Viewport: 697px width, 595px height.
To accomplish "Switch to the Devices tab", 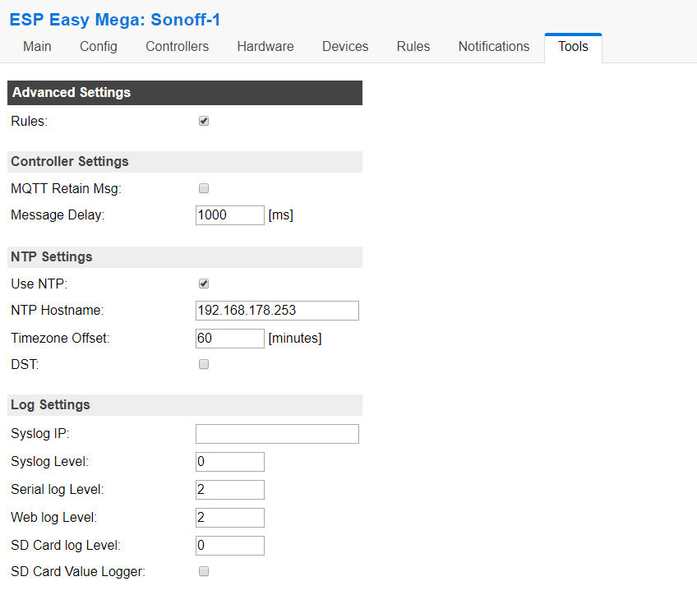I will (344, 47).
